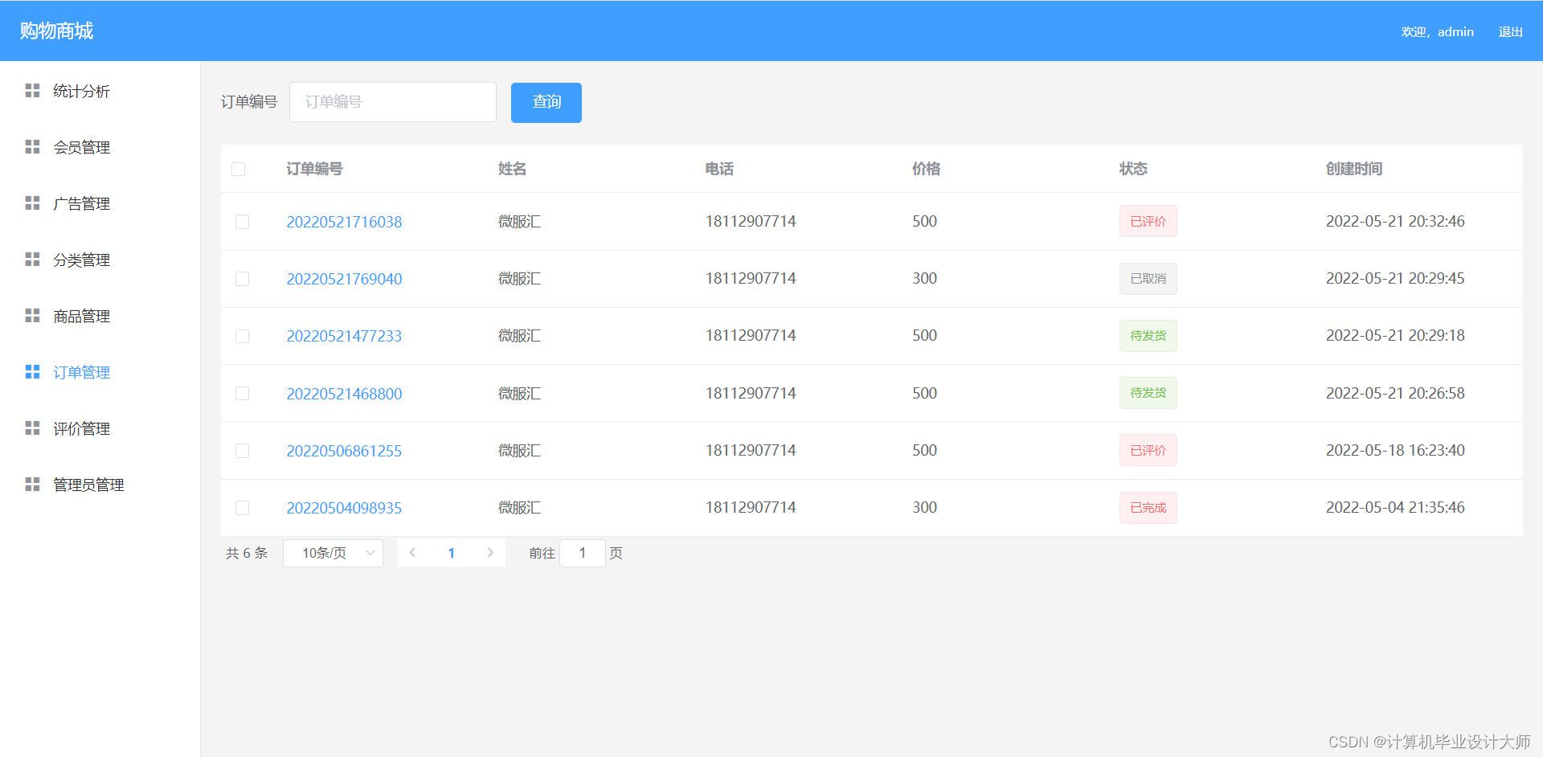Select page number 1 in pagination

pos(452,553)
